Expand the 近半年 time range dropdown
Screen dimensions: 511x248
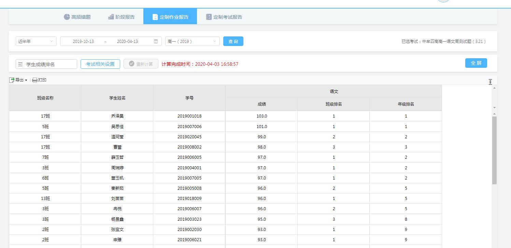click(36, 42)
